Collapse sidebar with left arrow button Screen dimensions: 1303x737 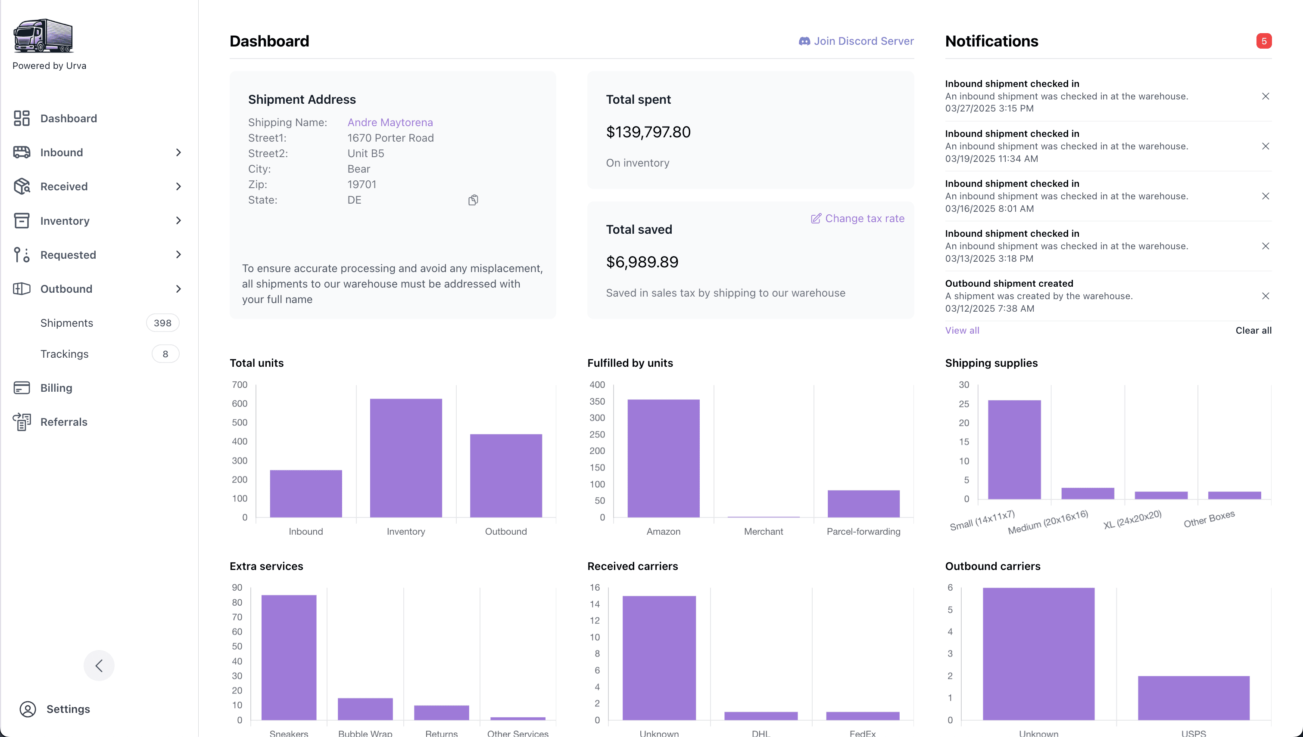[99, 665]
